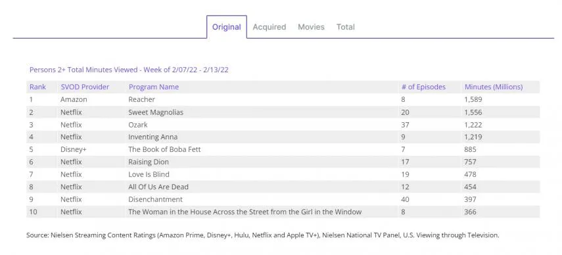Select the Love Is Blind row
This screenshot has height=255, width=562.
coord(283,174)
